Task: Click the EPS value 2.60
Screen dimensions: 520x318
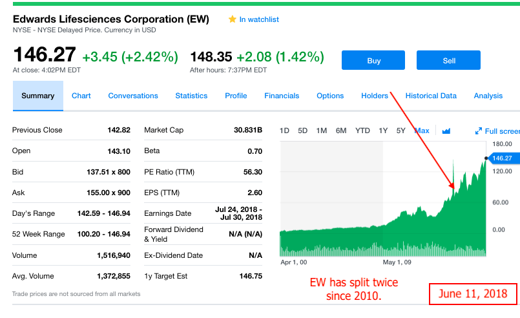Action: (255, 193)
